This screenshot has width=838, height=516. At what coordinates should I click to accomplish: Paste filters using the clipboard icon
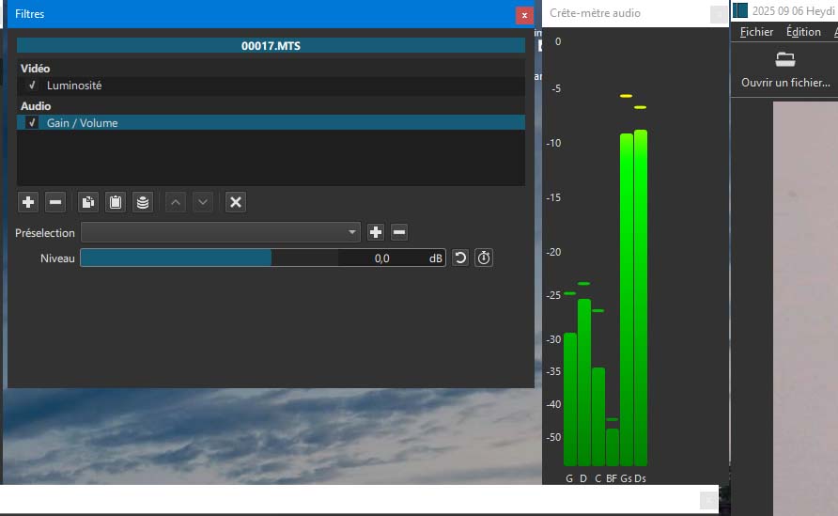(x=115, y=202)
